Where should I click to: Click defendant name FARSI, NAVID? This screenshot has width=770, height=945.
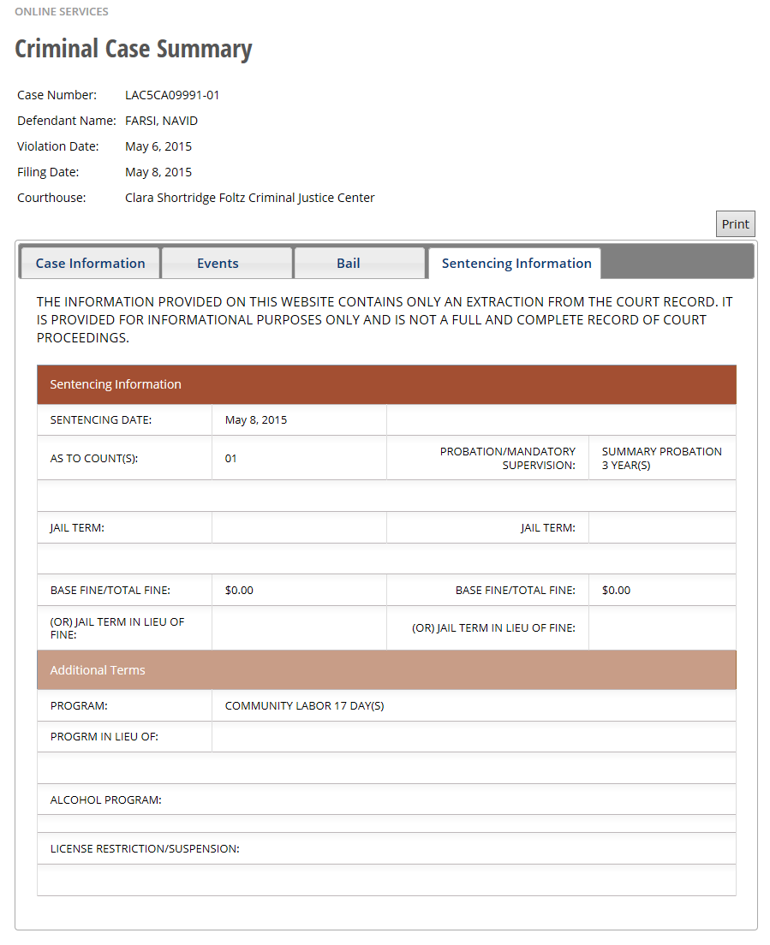tap(161, 121)
